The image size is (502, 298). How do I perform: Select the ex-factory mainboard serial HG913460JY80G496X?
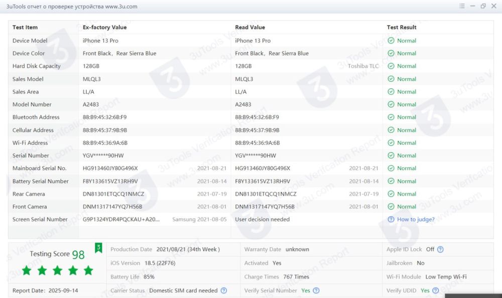tap(110, 168)
